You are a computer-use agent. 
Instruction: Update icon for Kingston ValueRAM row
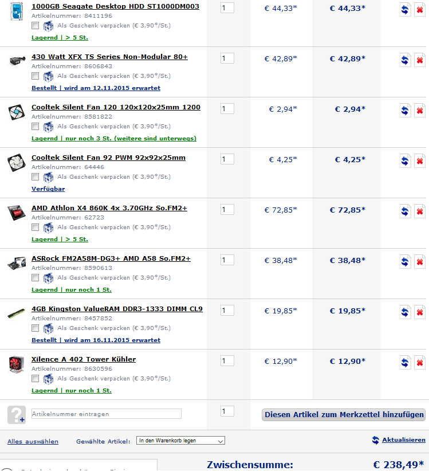[x=405, y=312]
